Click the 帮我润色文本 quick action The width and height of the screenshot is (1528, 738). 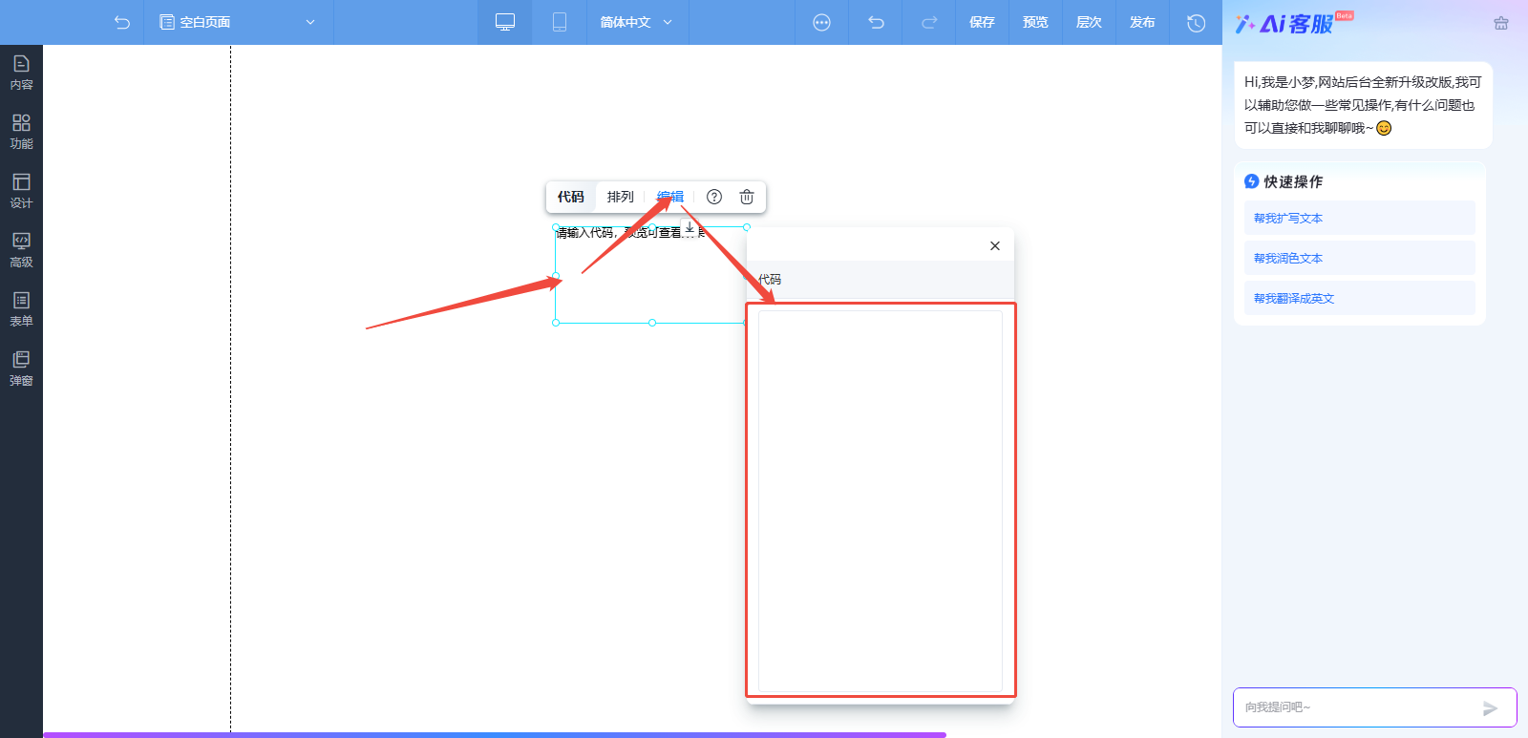point(1359,258)
